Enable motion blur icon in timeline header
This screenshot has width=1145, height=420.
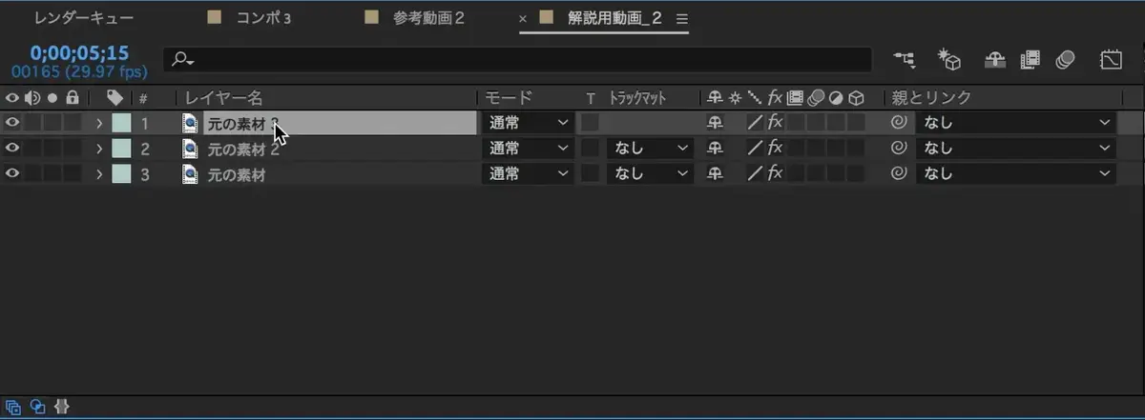1066,60
